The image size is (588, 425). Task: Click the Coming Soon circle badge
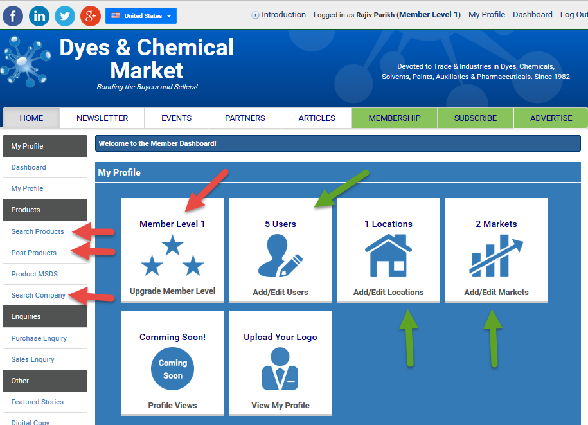coord(172,368)
